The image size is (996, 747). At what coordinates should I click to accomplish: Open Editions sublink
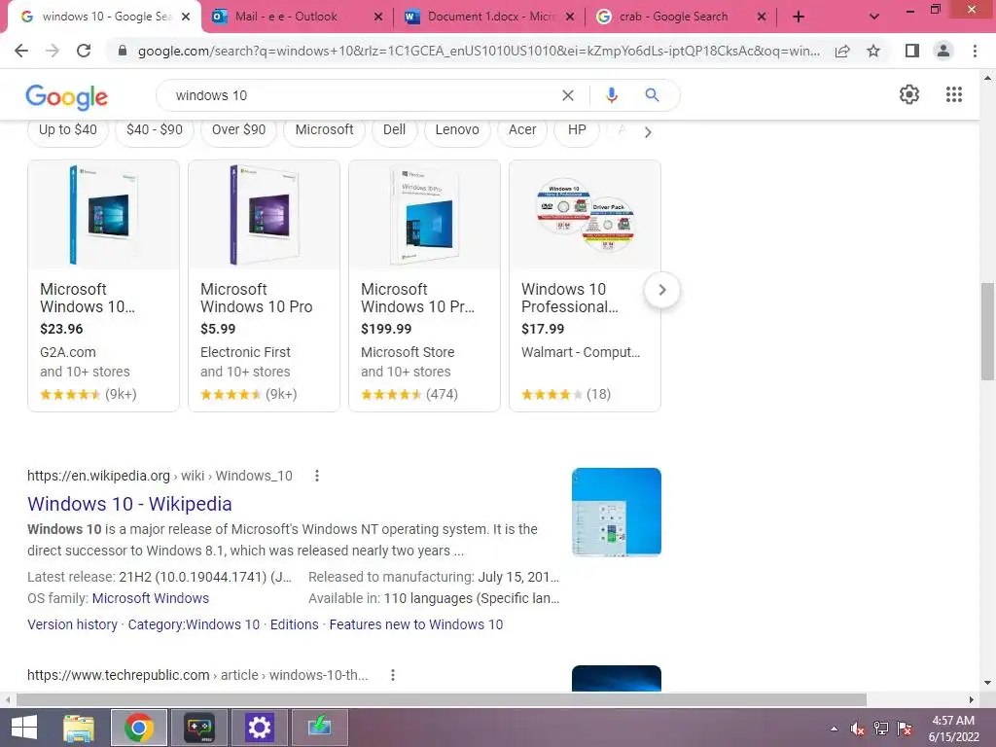click(294, 624)
